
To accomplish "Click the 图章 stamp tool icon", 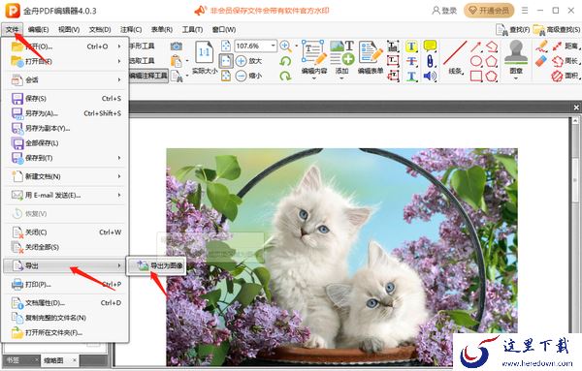I will (516, 52).
